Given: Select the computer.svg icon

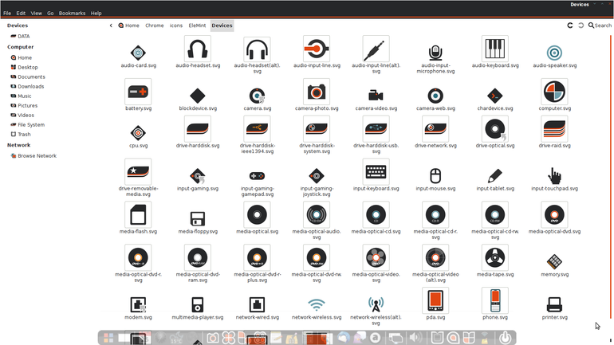Looking at the screenshot, I should pos(554,92).
